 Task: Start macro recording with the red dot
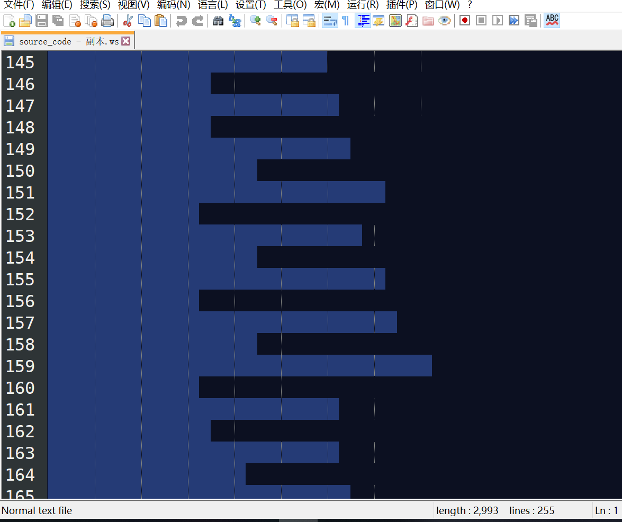pyautogui.click(x=465, y=21)
